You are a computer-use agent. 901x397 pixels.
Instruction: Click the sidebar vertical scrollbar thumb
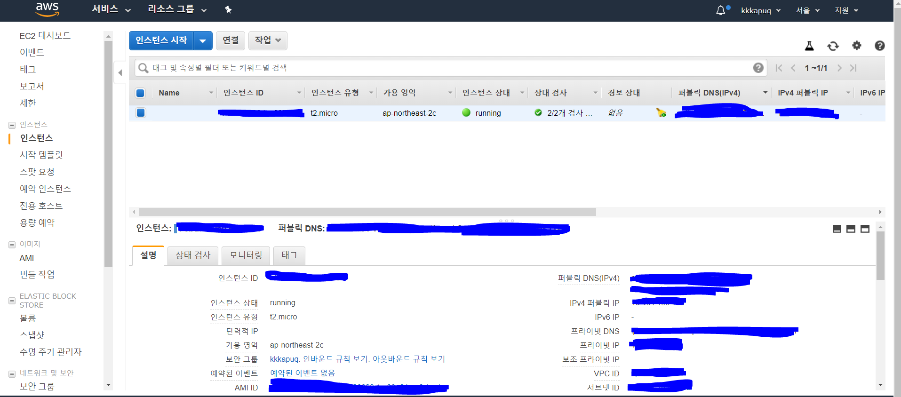coord(108,154)
